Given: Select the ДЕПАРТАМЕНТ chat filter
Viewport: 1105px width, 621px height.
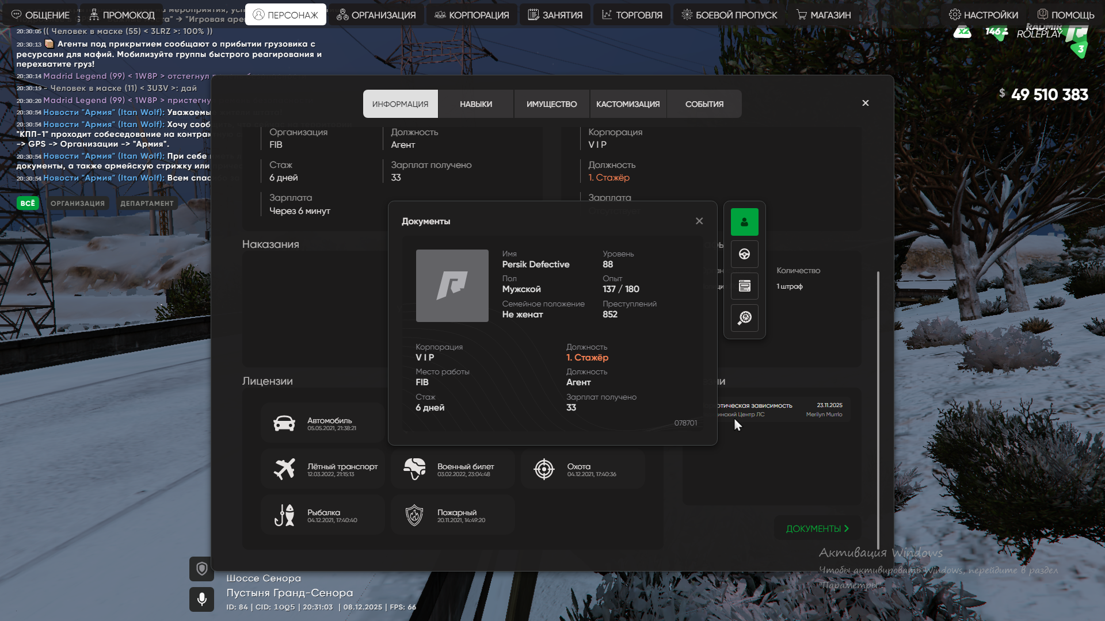Looking at the screenshot, I should 147,203.
